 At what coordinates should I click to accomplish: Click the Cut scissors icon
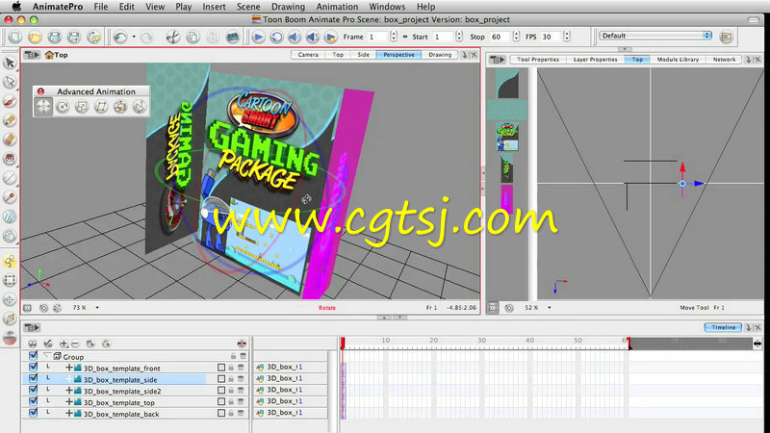[173, 37]
